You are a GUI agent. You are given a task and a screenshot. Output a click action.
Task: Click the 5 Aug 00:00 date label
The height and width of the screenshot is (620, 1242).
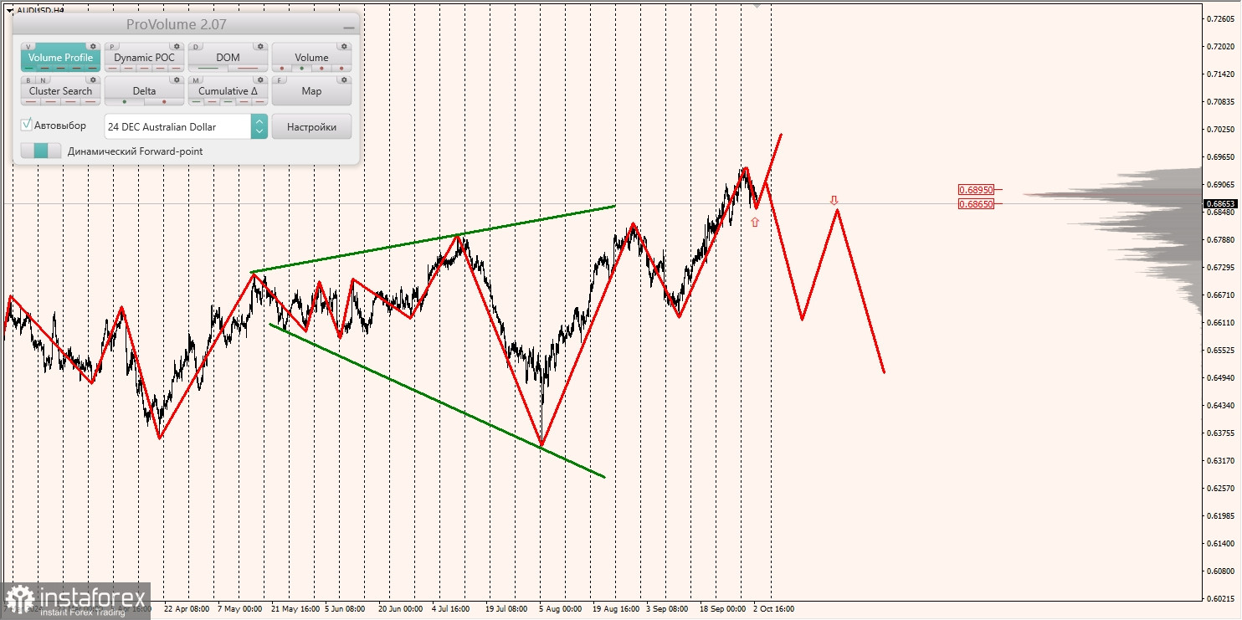560,609
